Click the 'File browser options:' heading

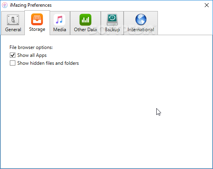(x=31, y=47)
